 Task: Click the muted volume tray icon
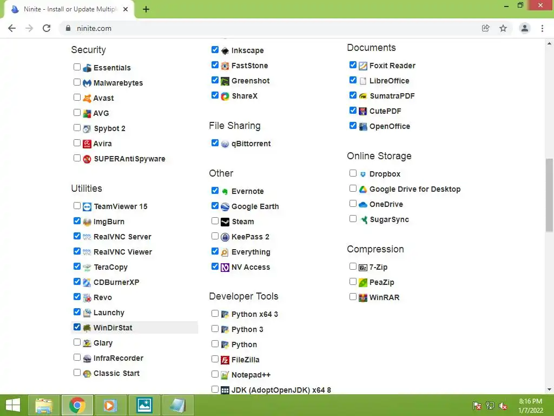coord(503,406)
